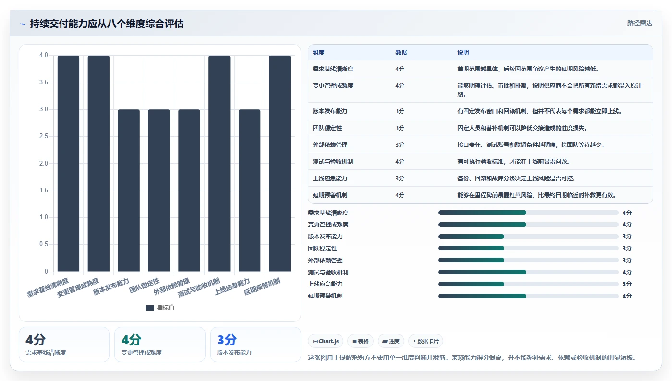The image size is (672, 381).
Task: Click the 表格 tag
Action: pyautogui.click(x=360, y=341)
